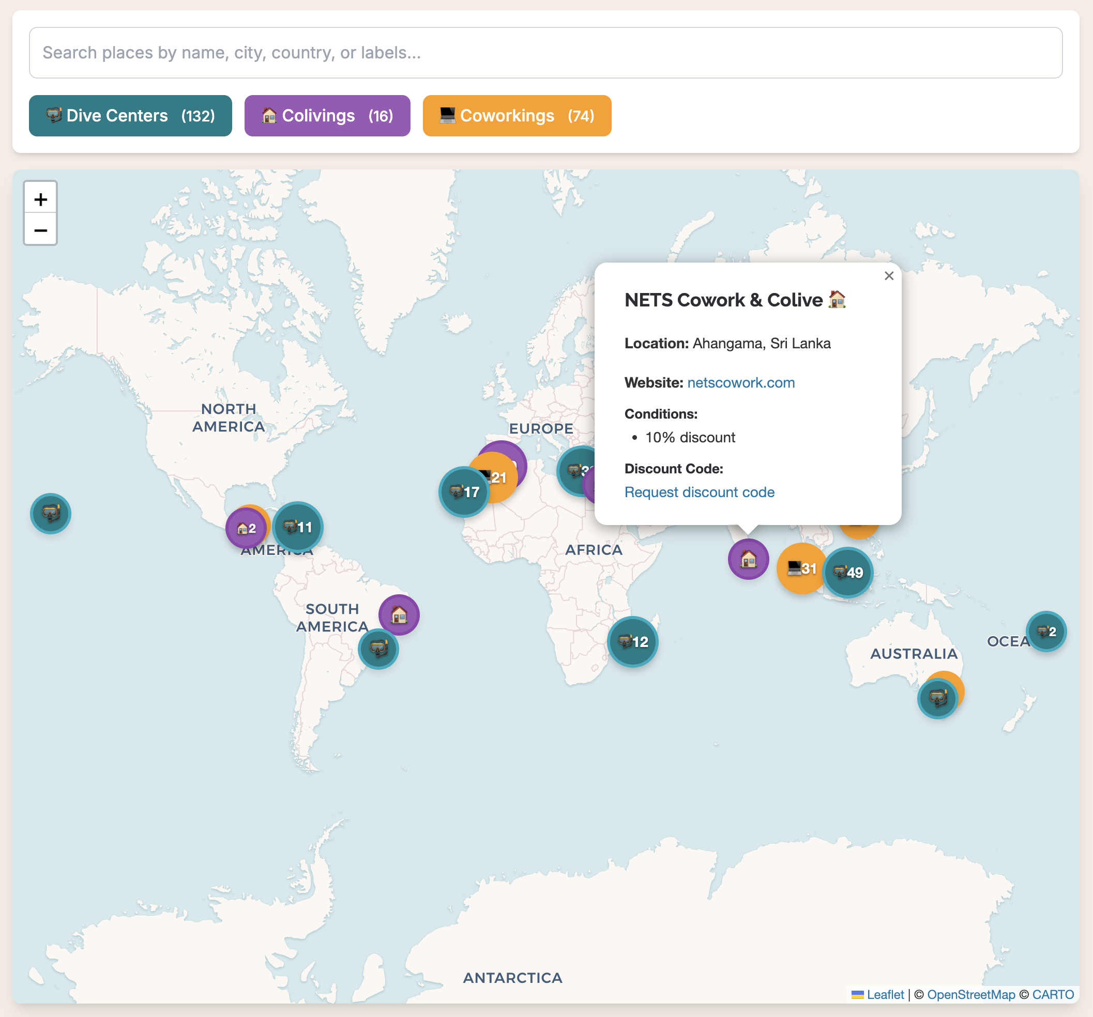The height and width of the screenshot is (1017, 1093).
Task: Click Request discount code
Action: tap(699, 492)
